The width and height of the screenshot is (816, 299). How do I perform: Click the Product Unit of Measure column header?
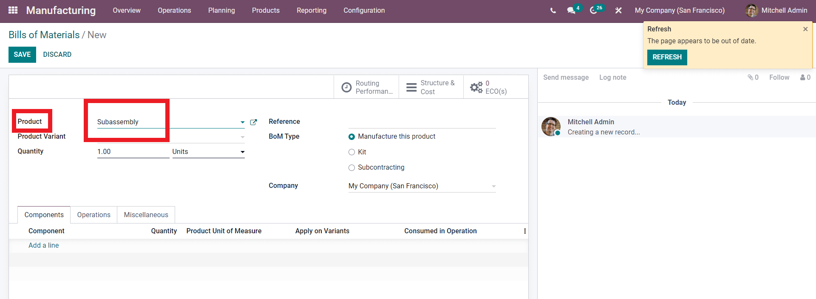tap(224, 231)
